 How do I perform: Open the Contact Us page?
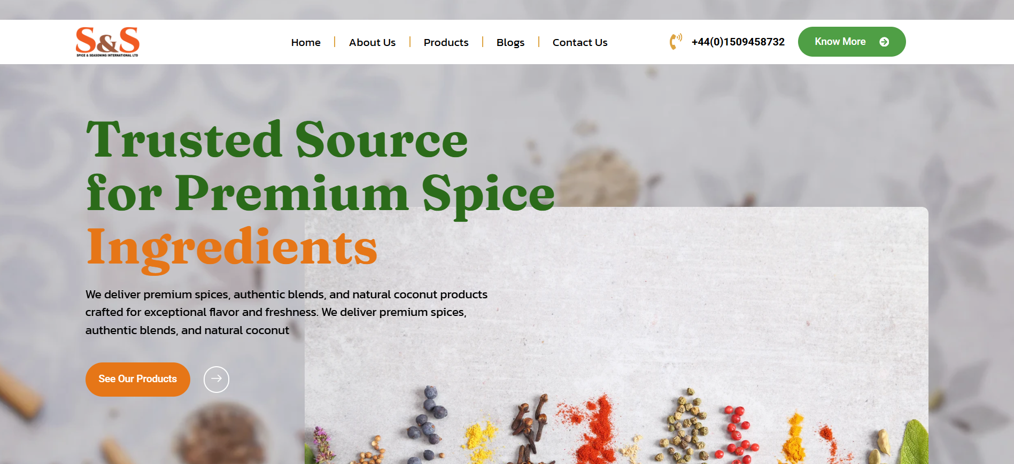point(580,42)
